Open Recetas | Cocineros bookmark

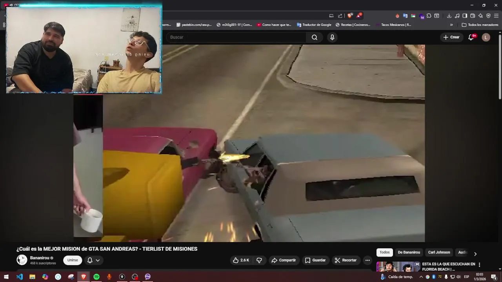coord(353,25)
